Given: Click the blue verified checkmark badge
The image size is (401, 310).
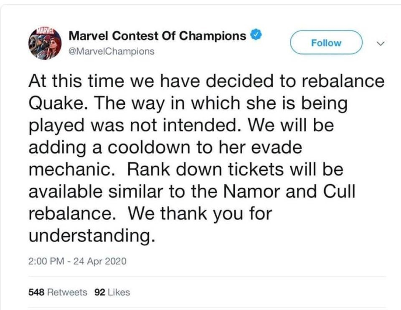Looking at the screenshot, I should (x=256, y=35).
